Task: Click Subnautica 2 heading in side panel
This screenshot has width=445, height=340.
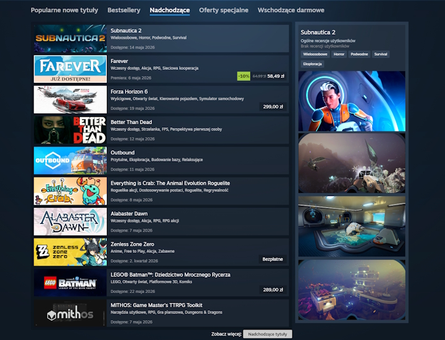Action: click(318, 32)
